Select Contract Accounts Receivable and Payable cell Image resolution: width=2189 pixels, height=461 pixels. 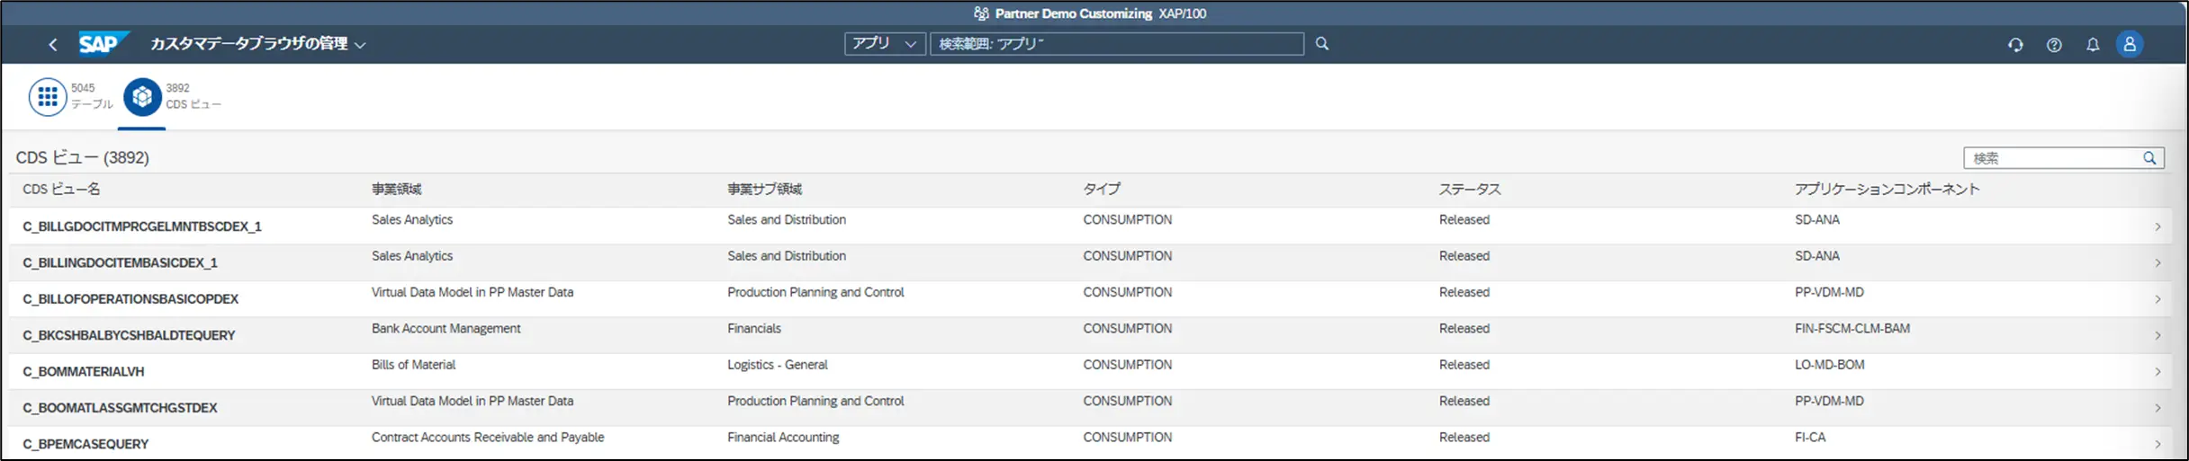point(488,438)
